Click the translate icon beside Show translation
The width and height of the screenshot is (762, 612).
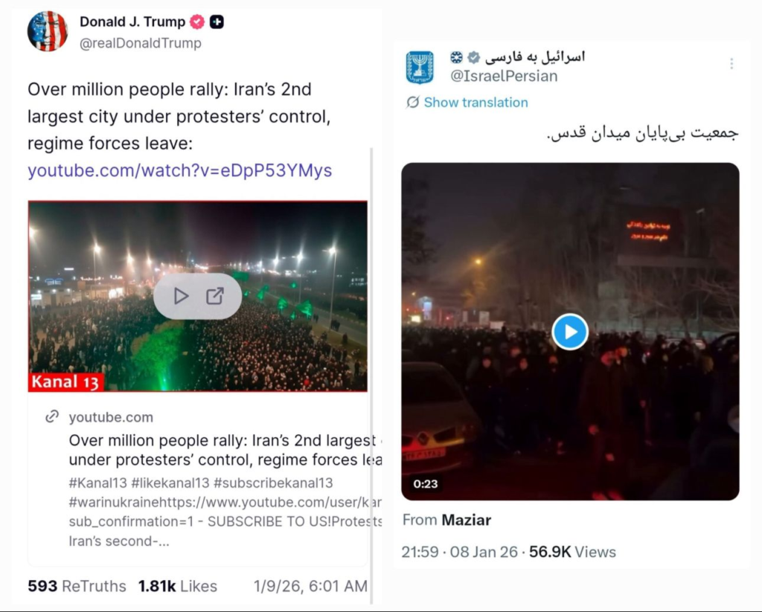point(412,102)
